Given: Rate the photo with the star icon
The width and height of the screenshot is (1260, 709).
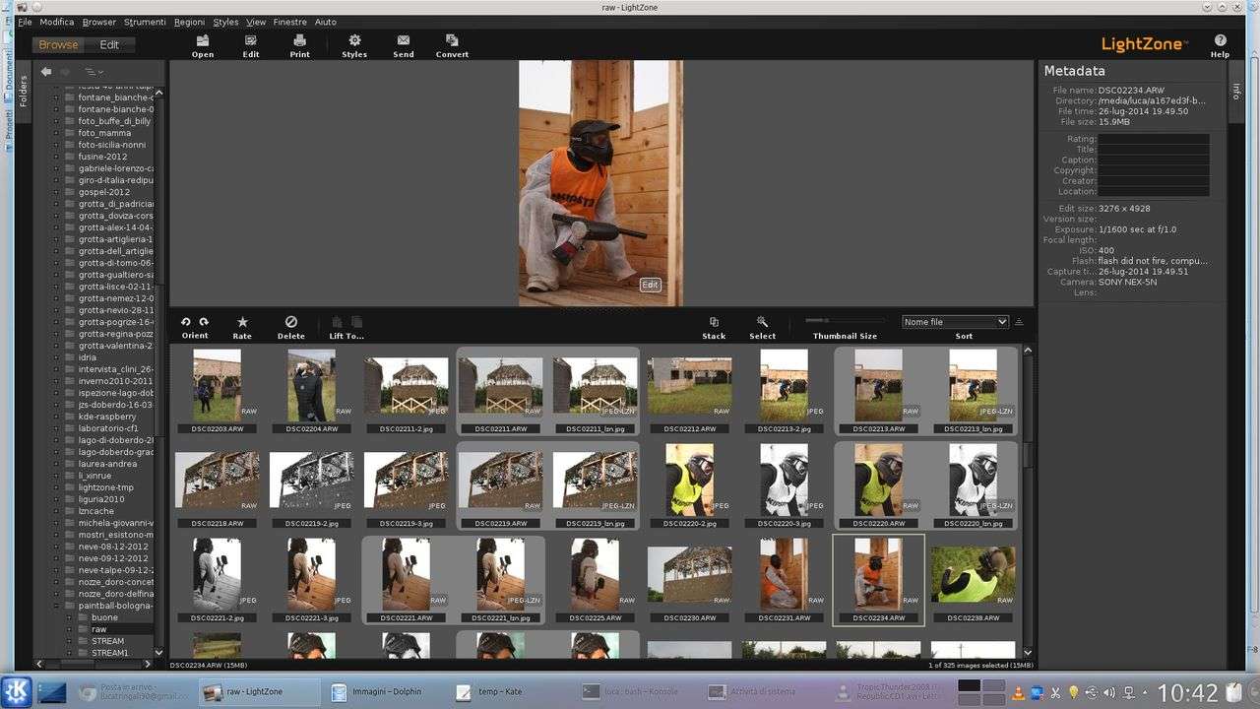Looking at the screenshot, I should (242, 322).
